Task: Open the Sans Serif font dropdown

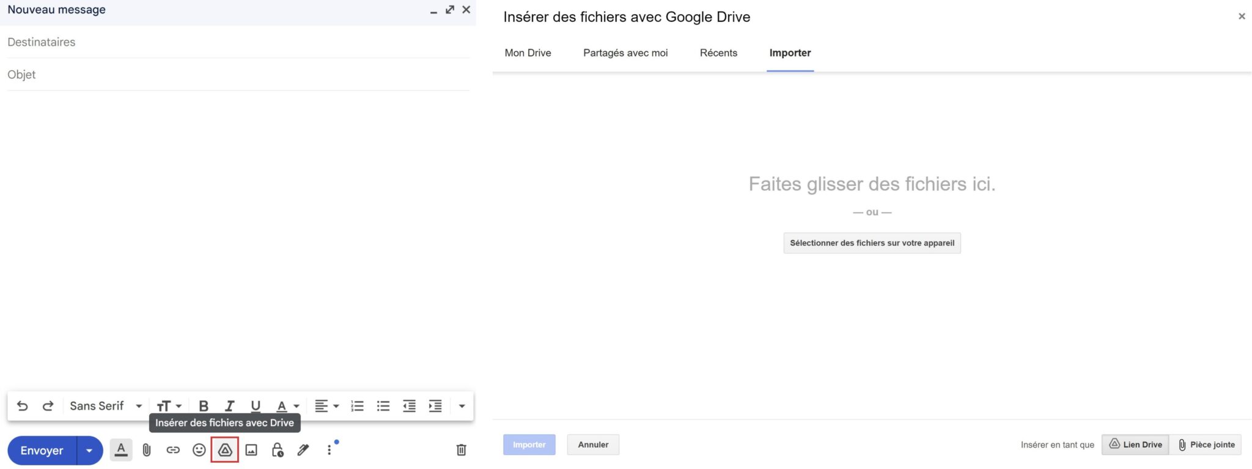Action: click(105, 406)
